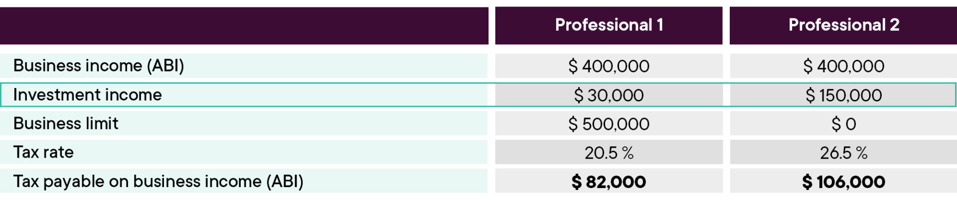The image size is (957, 200).
Task: Click Professional 2's $400,000 business income
Action: click(843, 66)
